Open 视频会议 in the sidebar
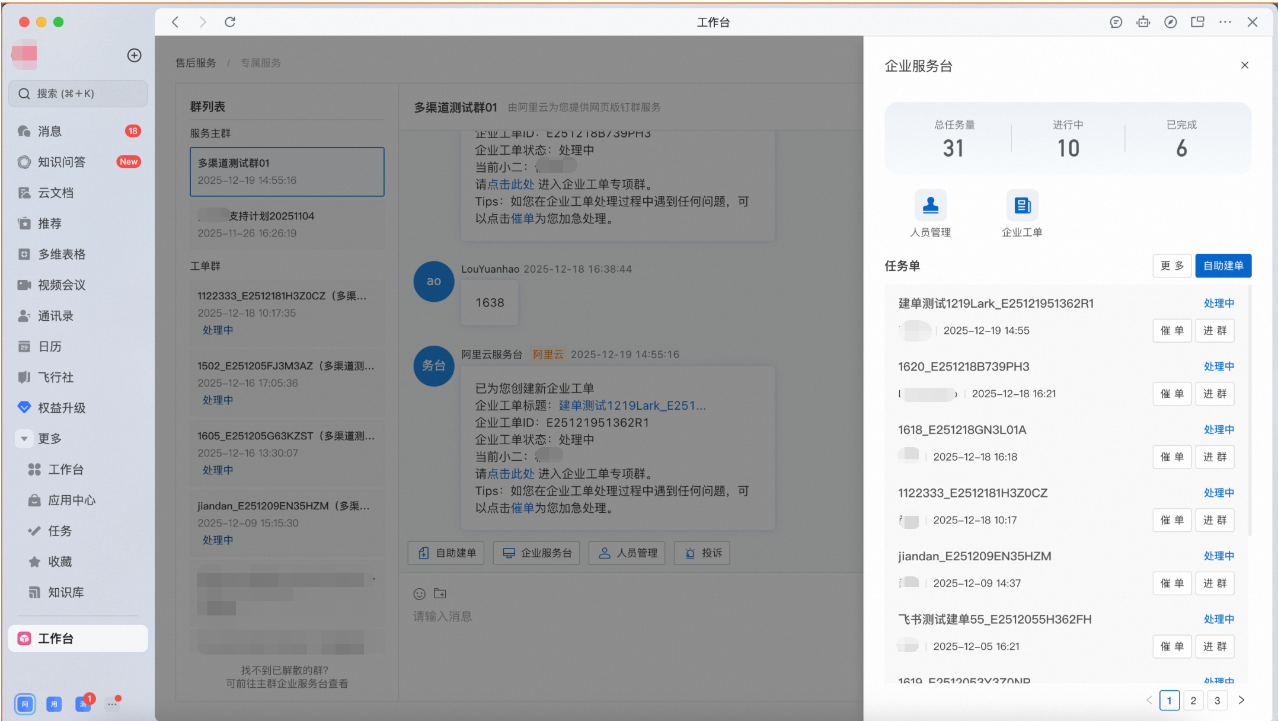Screen dimensions: 1278x721 click(62, 285)
